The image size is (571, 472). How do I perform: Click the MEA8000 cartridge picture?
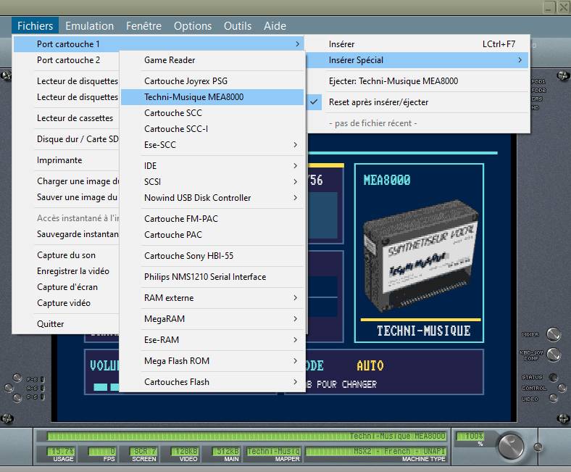420,257
